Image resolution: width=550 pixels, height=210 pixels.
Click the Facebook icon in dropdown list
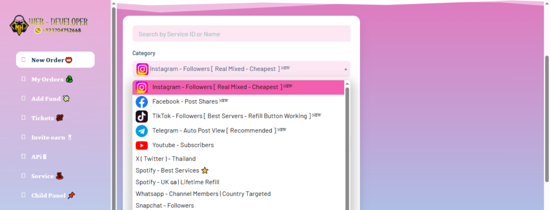tap(142, 102)
